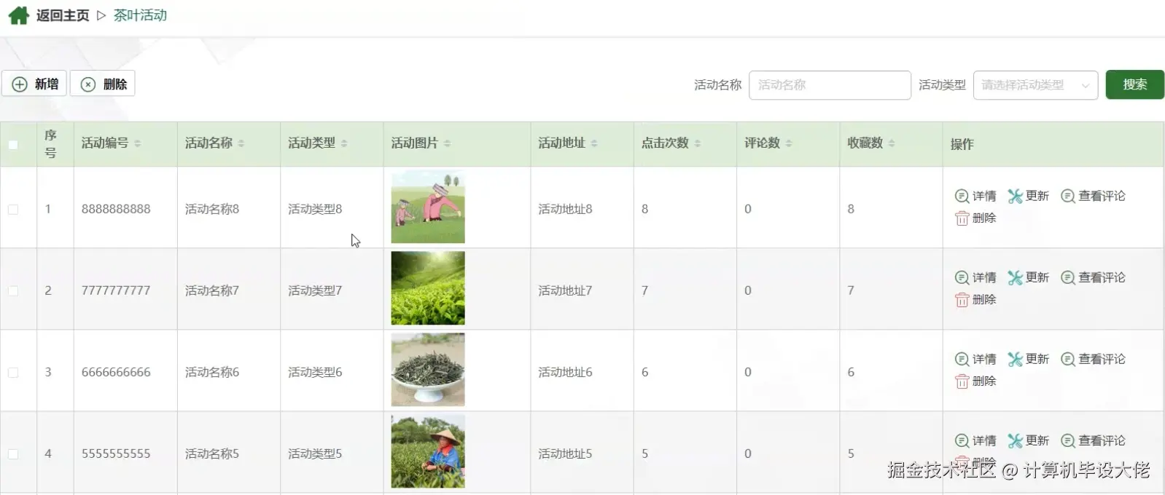Viewport: 1165px width, 495px height.
Task: Click cell text 活动类型5
Action: tap(315, 454)
